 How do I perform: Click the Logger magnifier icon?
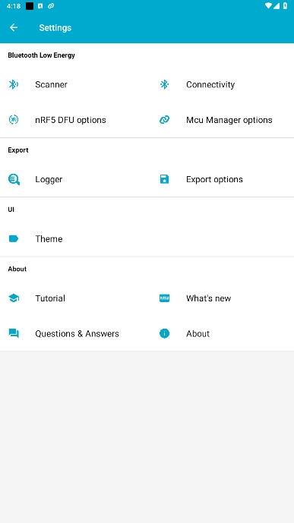click(14, 179)
